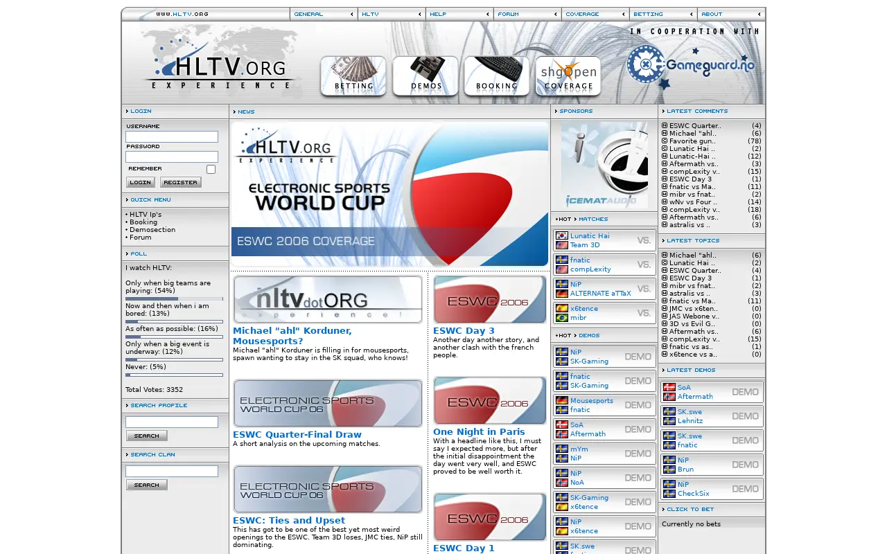Image resolution: width=887 pixels, height=554 pixels.
Task: Click Search button under Search Profile
Action: point(147,436)
